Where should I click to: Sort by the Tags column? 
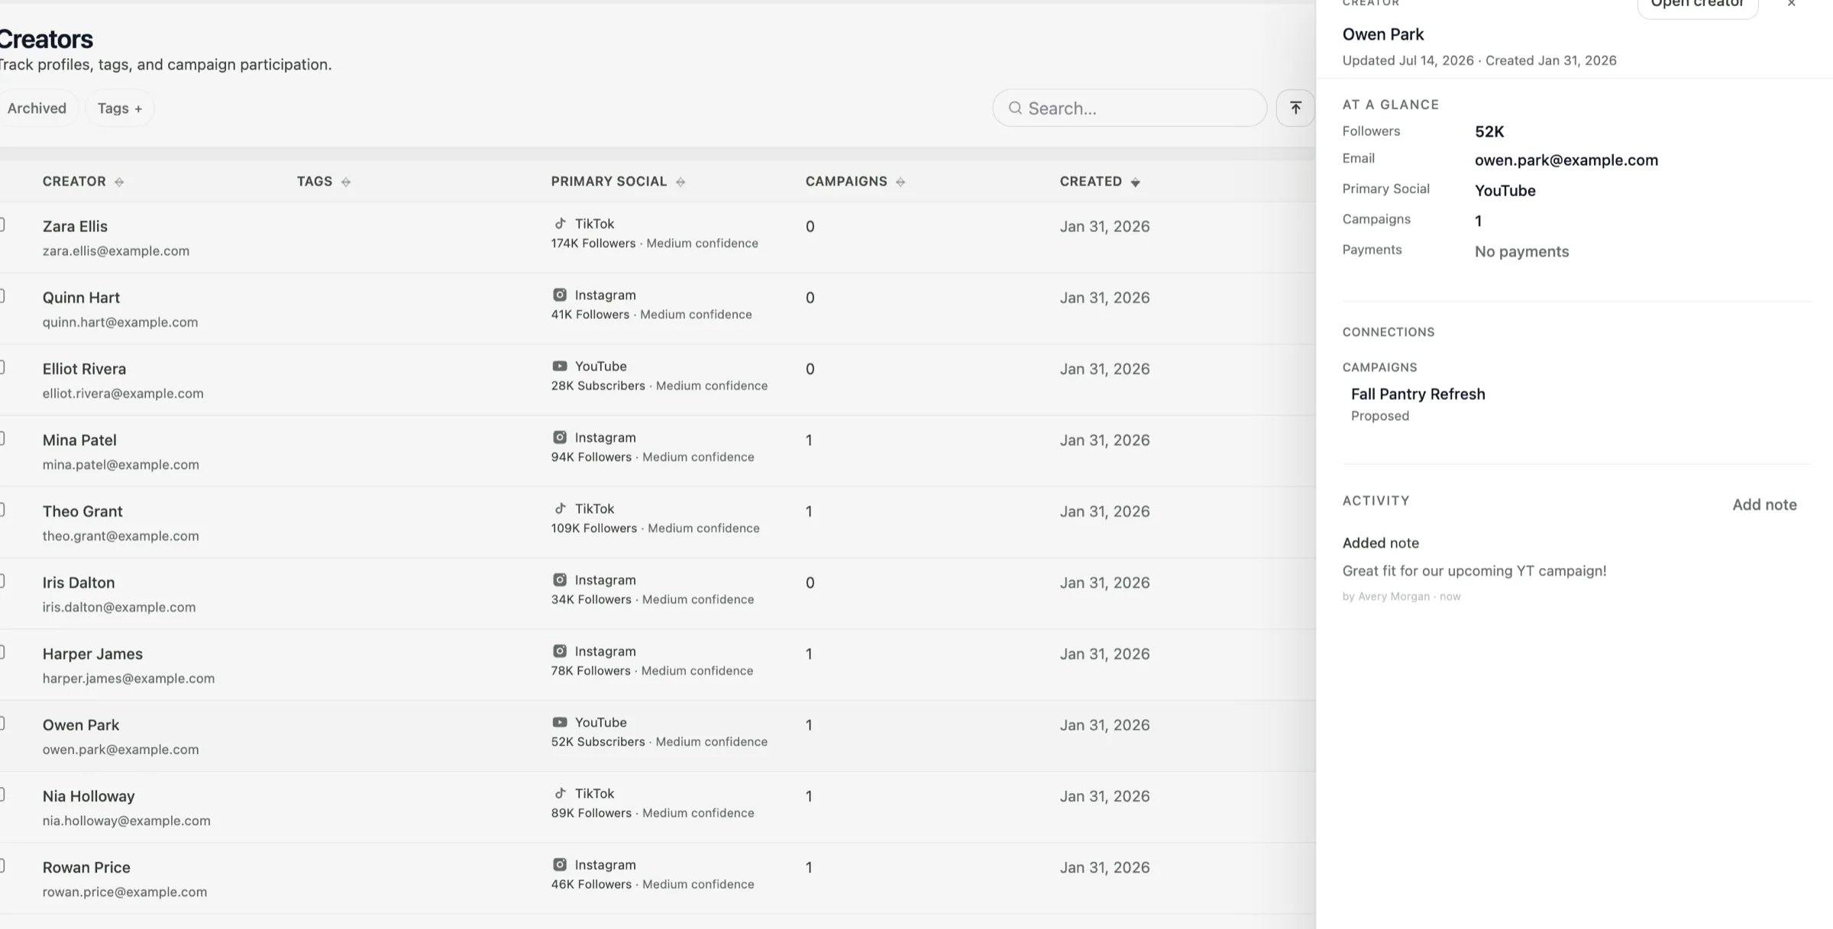tap(324, 182)
